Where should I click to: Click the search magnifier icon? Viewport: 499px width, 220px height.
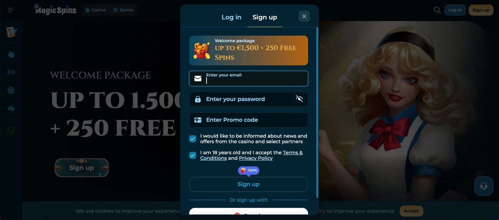coord(437,10)
